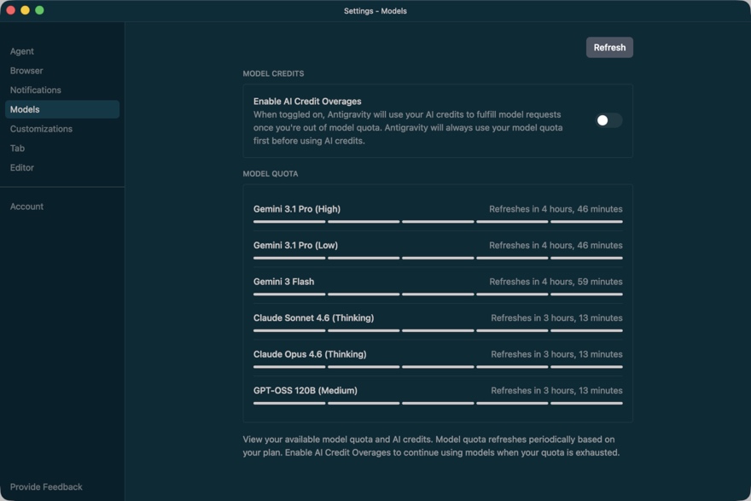
Task: Select Notifications in the sidebar
Action: pos(36,90)
